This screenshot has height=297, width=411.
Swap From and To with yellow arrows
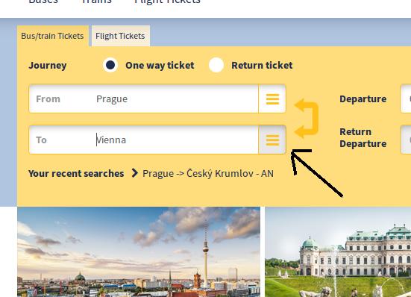click(x=307, y=118)
